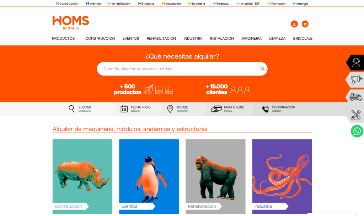Click the wrench and screwdriver side icon
This screenshot has width=364, height=216.
click(355, 115)
